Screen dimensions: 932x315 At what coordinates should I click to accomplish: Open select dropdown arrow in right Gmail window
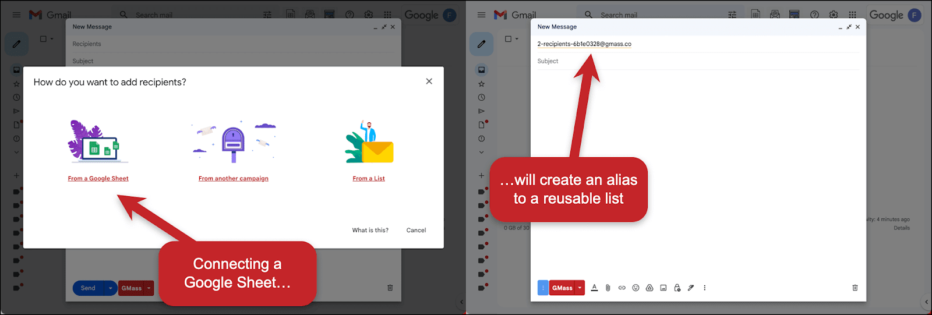517,39
